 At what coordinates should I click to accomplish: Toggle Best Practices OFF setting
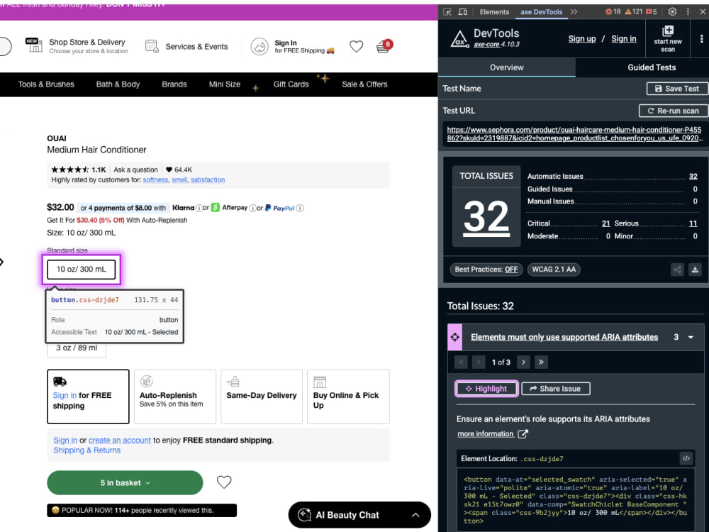pyautogui.click(x=486, y=270)
